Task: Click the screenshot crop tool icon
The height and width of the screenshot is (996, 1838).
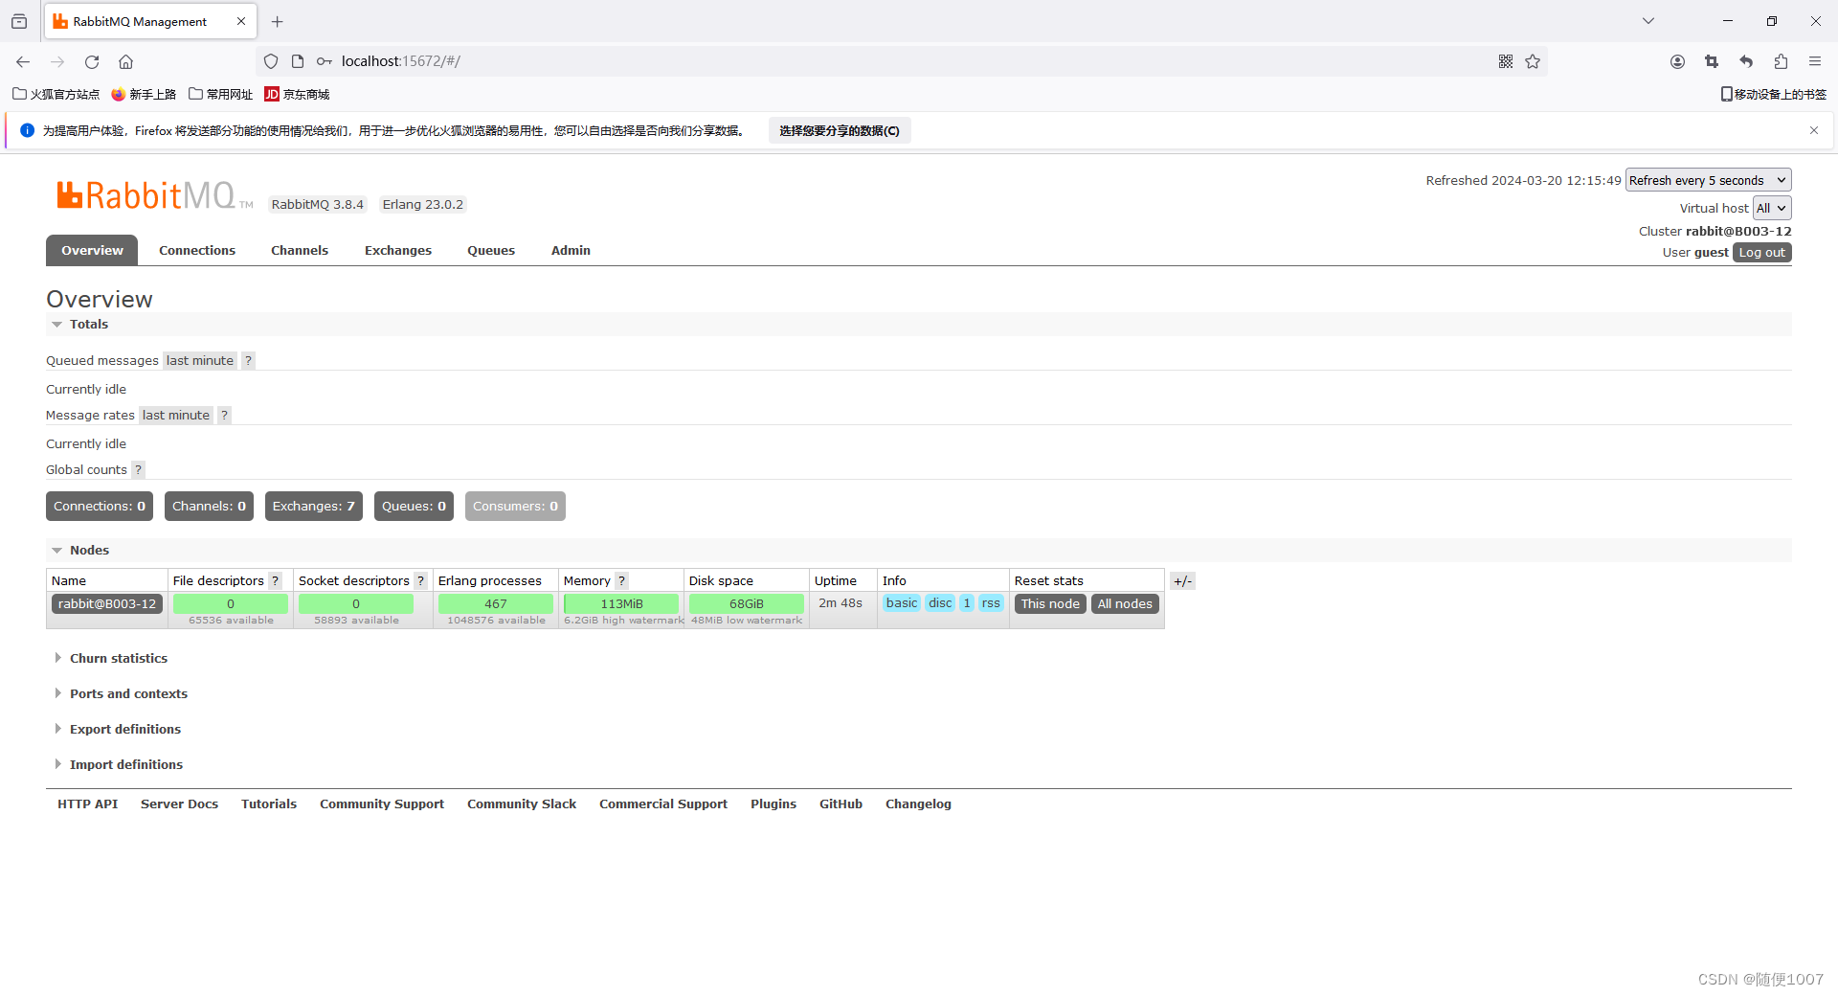Action: tap(1712, 61)
